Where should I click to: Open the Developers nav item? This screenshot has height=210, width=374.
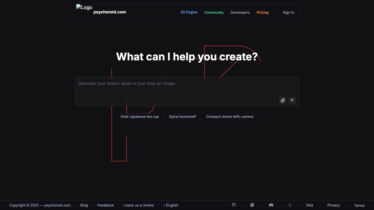[x=240, y=13]
